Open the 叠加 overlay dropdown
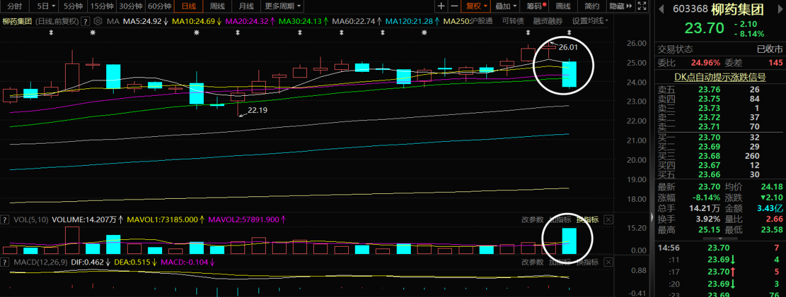Image resolution: width=786 pixels, height=297 pixels. coord(505,6)
